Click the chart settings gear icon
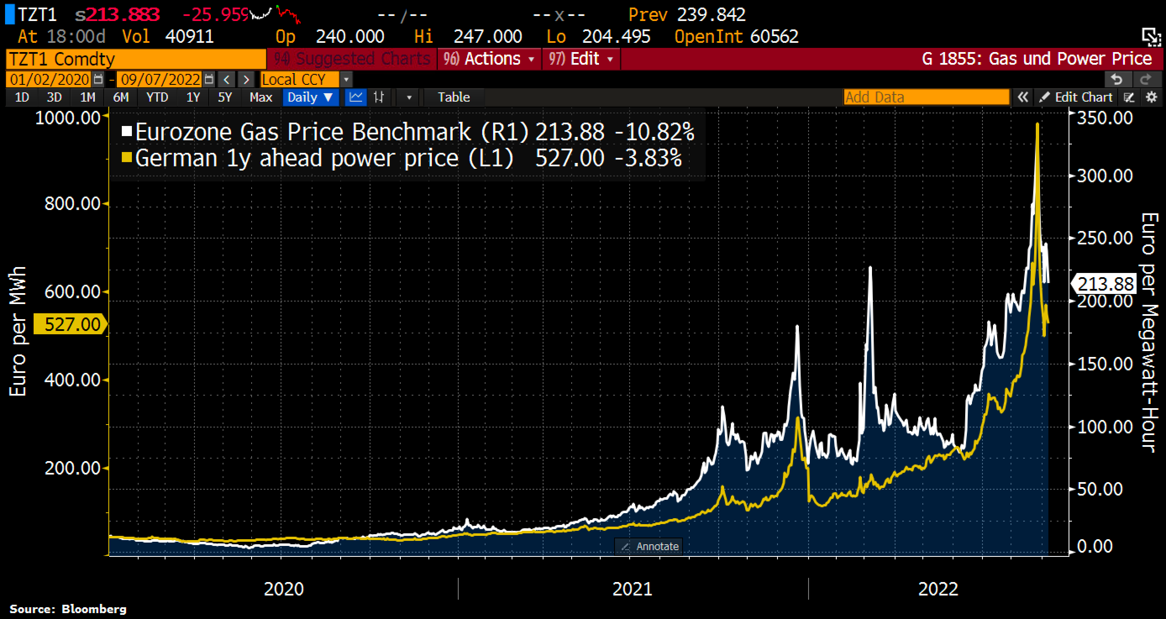This screenshot has width=1166, height=619. coord(1152,97)
